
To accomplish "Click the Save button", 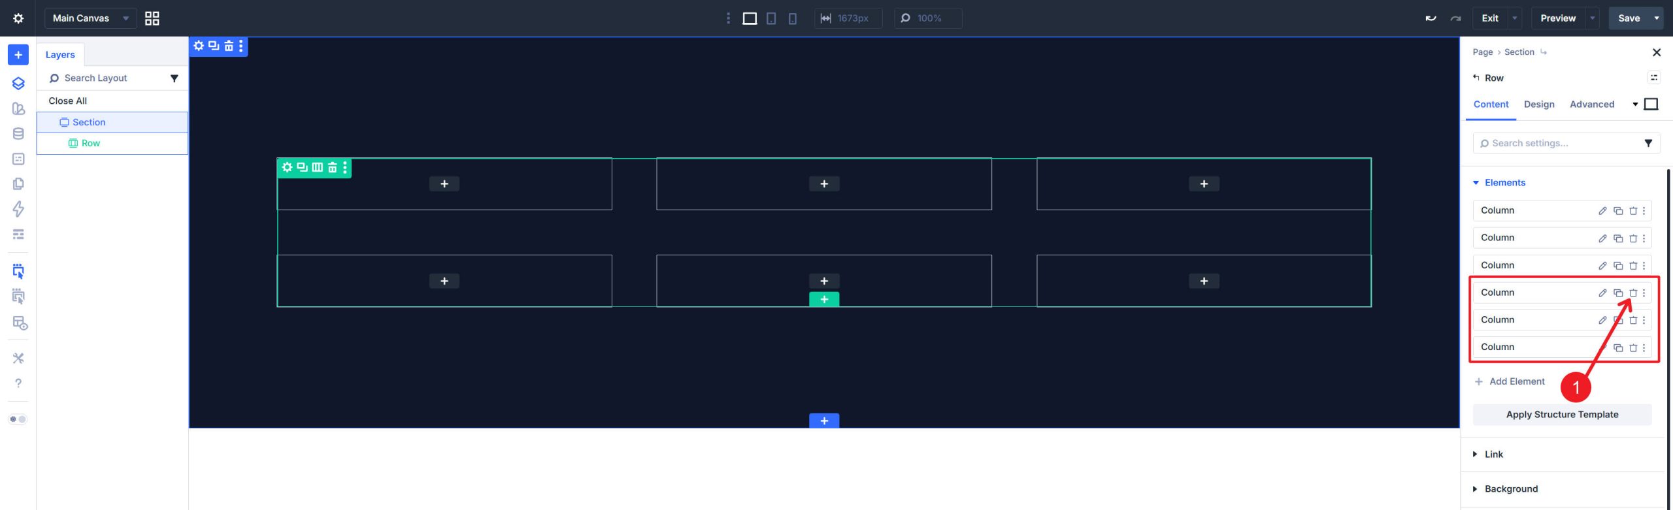I will click(x=1629, y=18).
